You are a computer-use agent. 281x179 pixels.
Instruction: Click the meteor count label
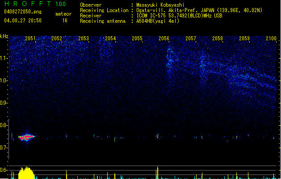(63, 14)
